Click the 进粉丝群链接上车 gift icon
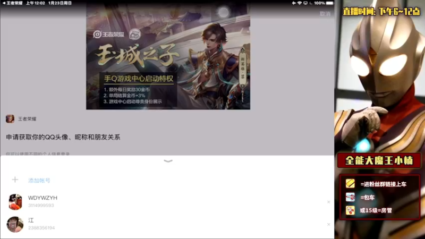The height and width of the screenshot is (239, 425). tap(350, 183)
